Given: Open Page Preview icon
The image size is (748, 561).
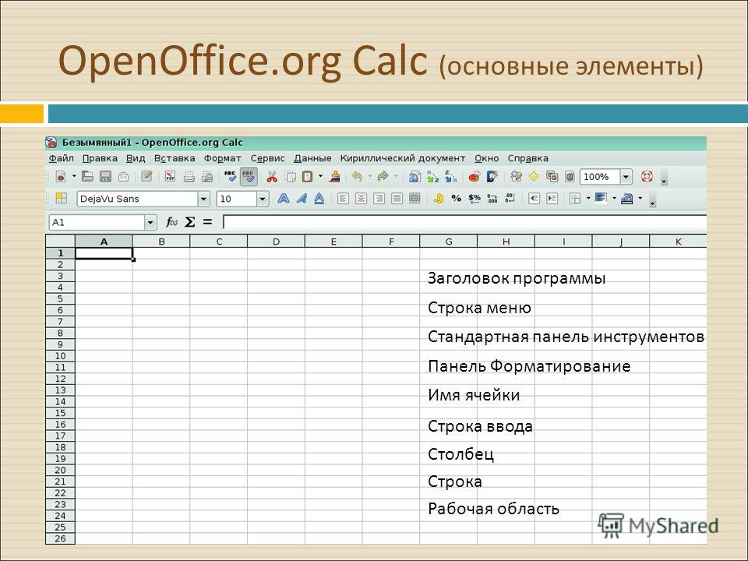Looking at the screenshot, I should tap(207, 177).
